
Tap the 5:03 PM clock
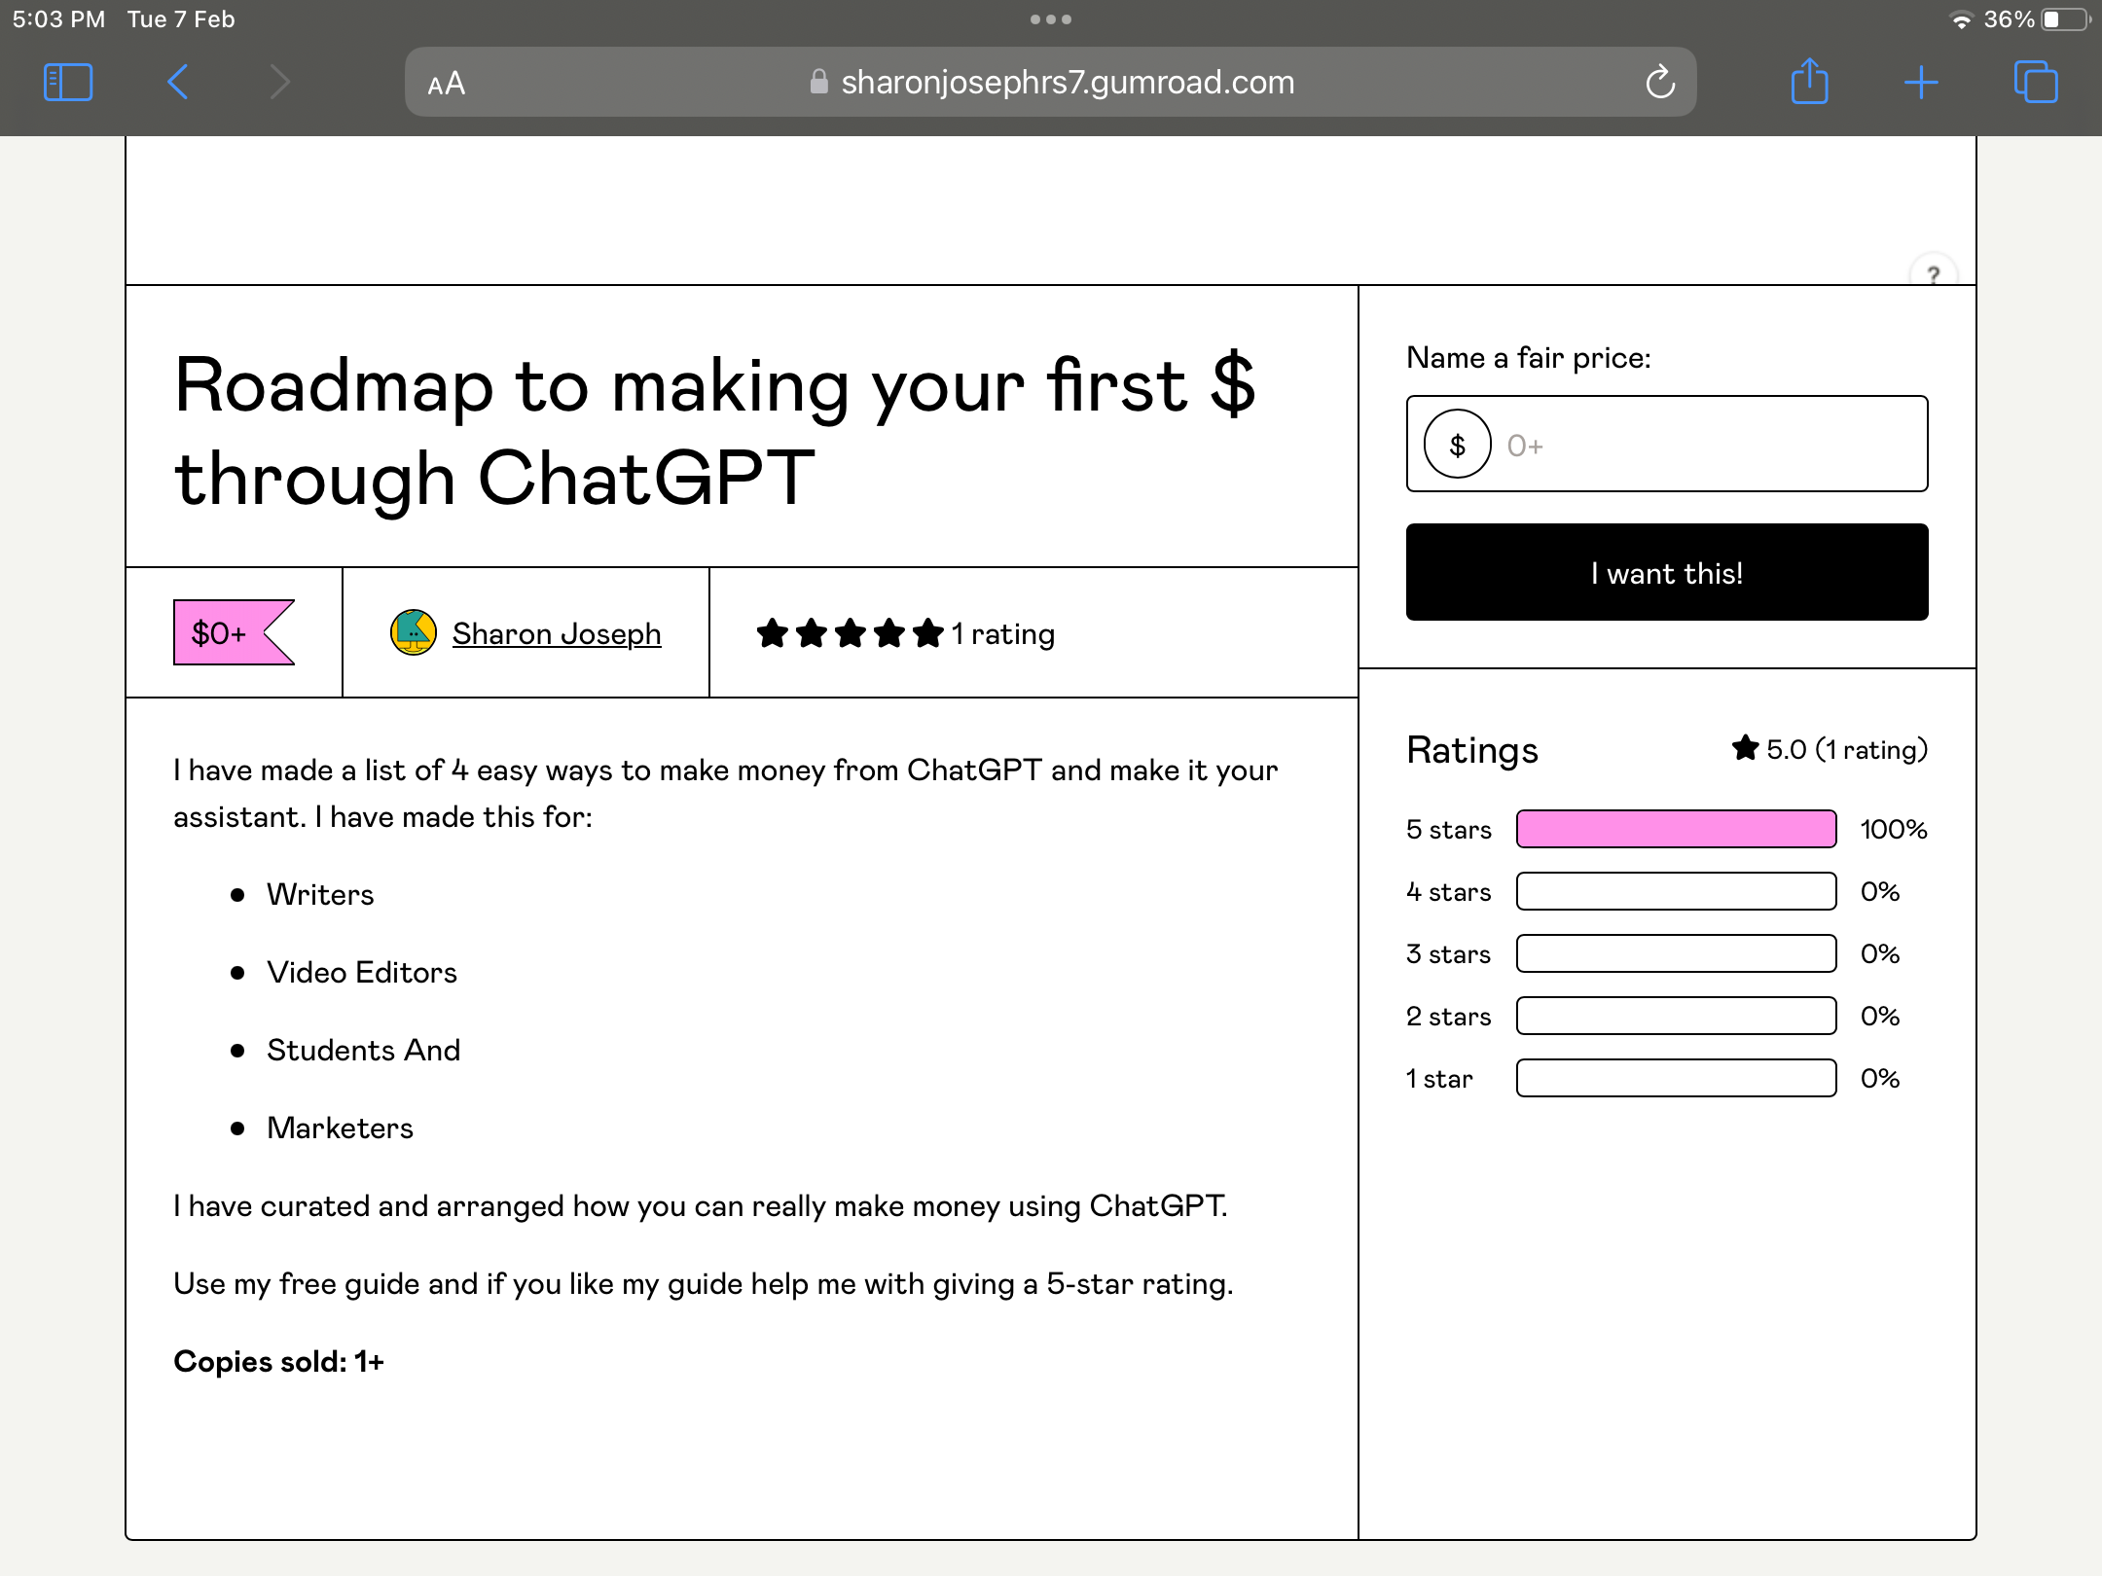(58, 19)
